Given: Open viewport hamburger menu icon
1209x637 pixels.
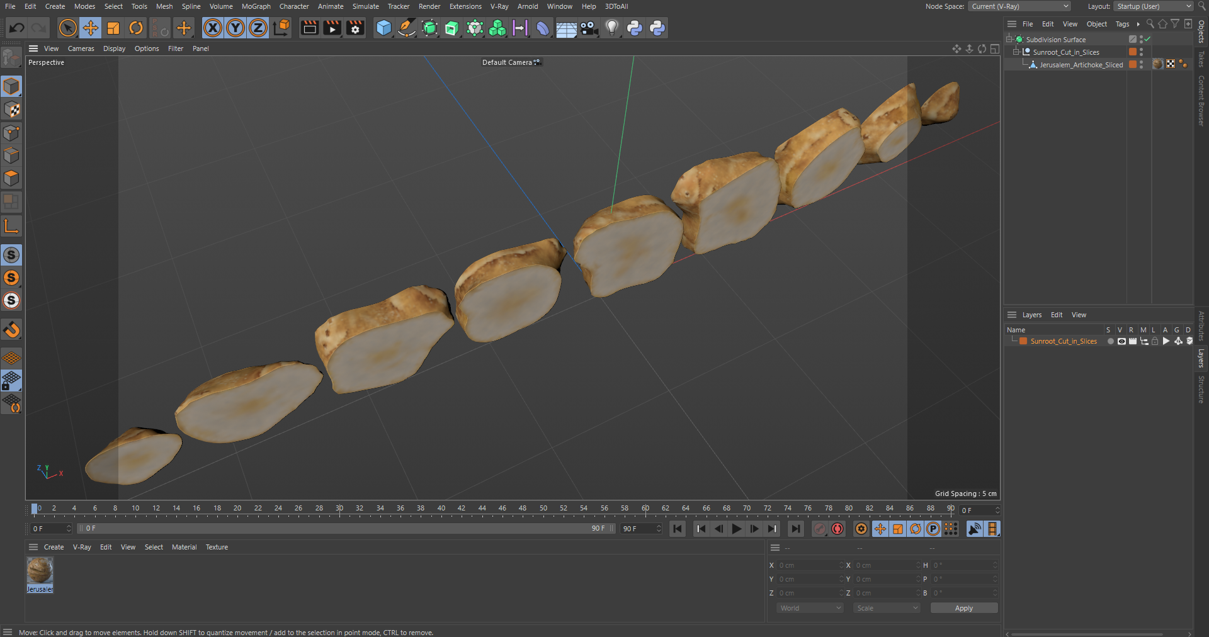Looking at the screenshot, I should click(x=33, y=48).
